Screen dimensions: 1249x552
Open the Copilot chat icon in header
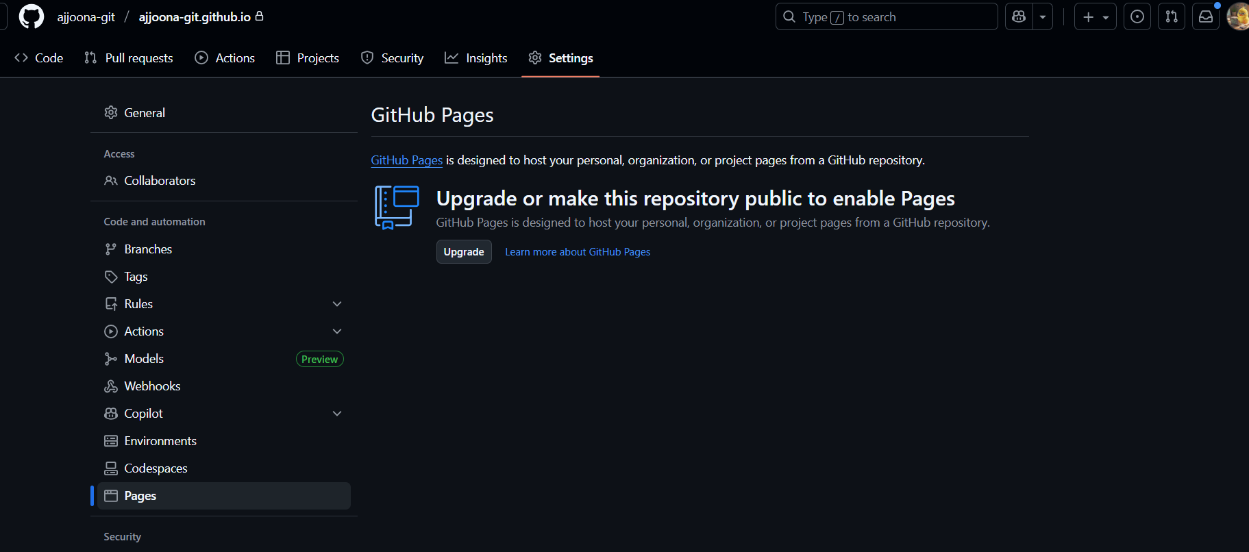(1019, 17)
